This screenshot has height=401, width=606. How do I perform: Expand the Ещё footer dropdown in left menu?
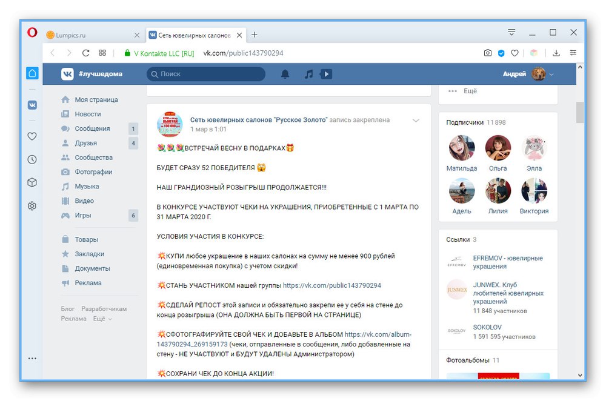tap(102, 319)
